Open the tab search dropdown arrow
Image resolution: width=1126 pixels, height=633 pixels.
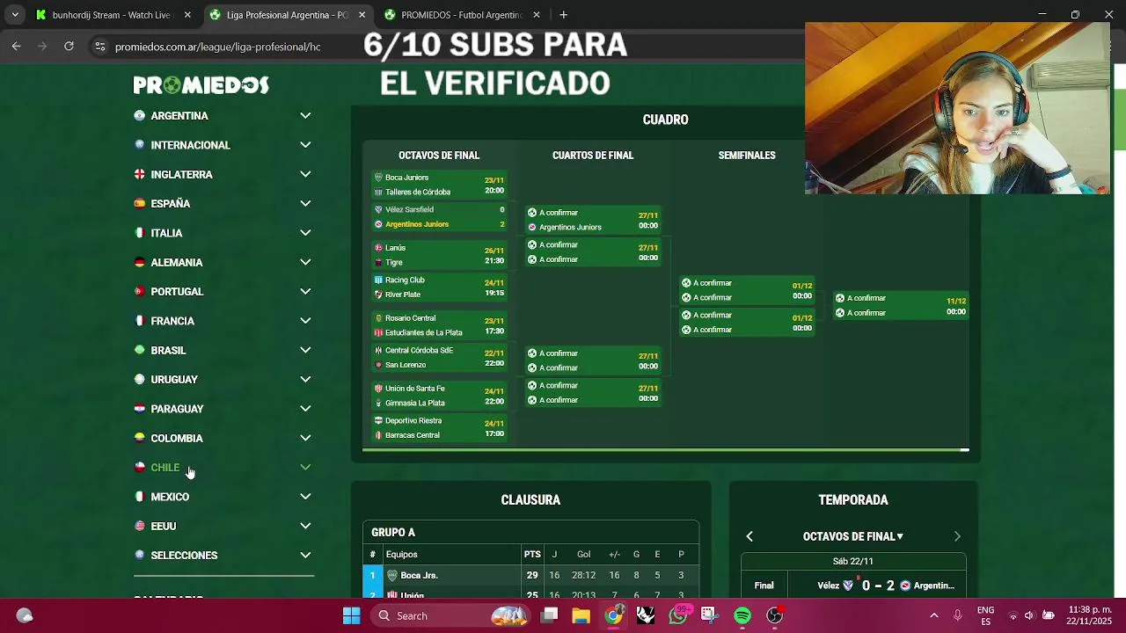[14, 15]
